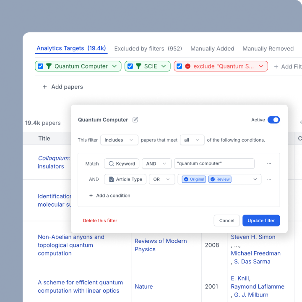
Task: Click the document icon in Article Type field
Action: (x=111, y=179)
